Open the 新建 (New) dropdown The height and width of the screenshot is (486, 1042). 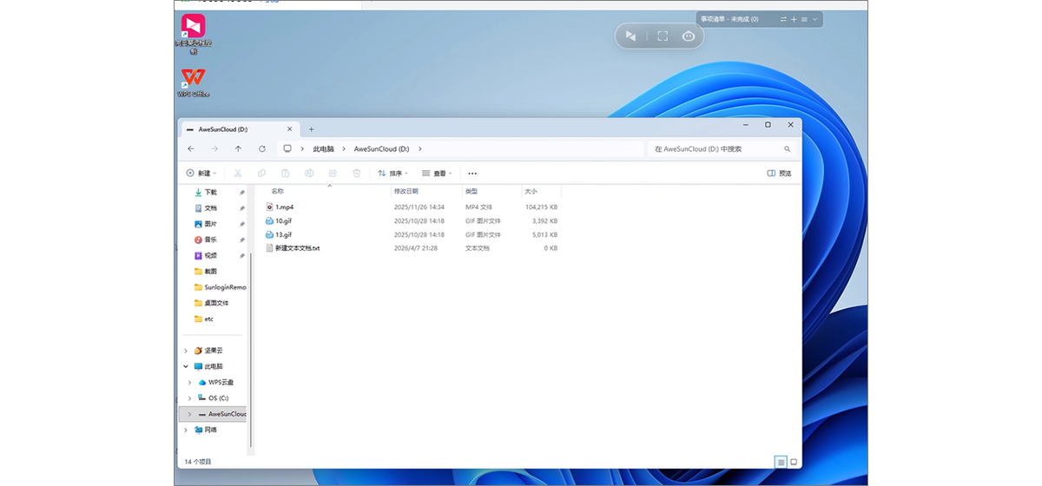click(201, 174)
